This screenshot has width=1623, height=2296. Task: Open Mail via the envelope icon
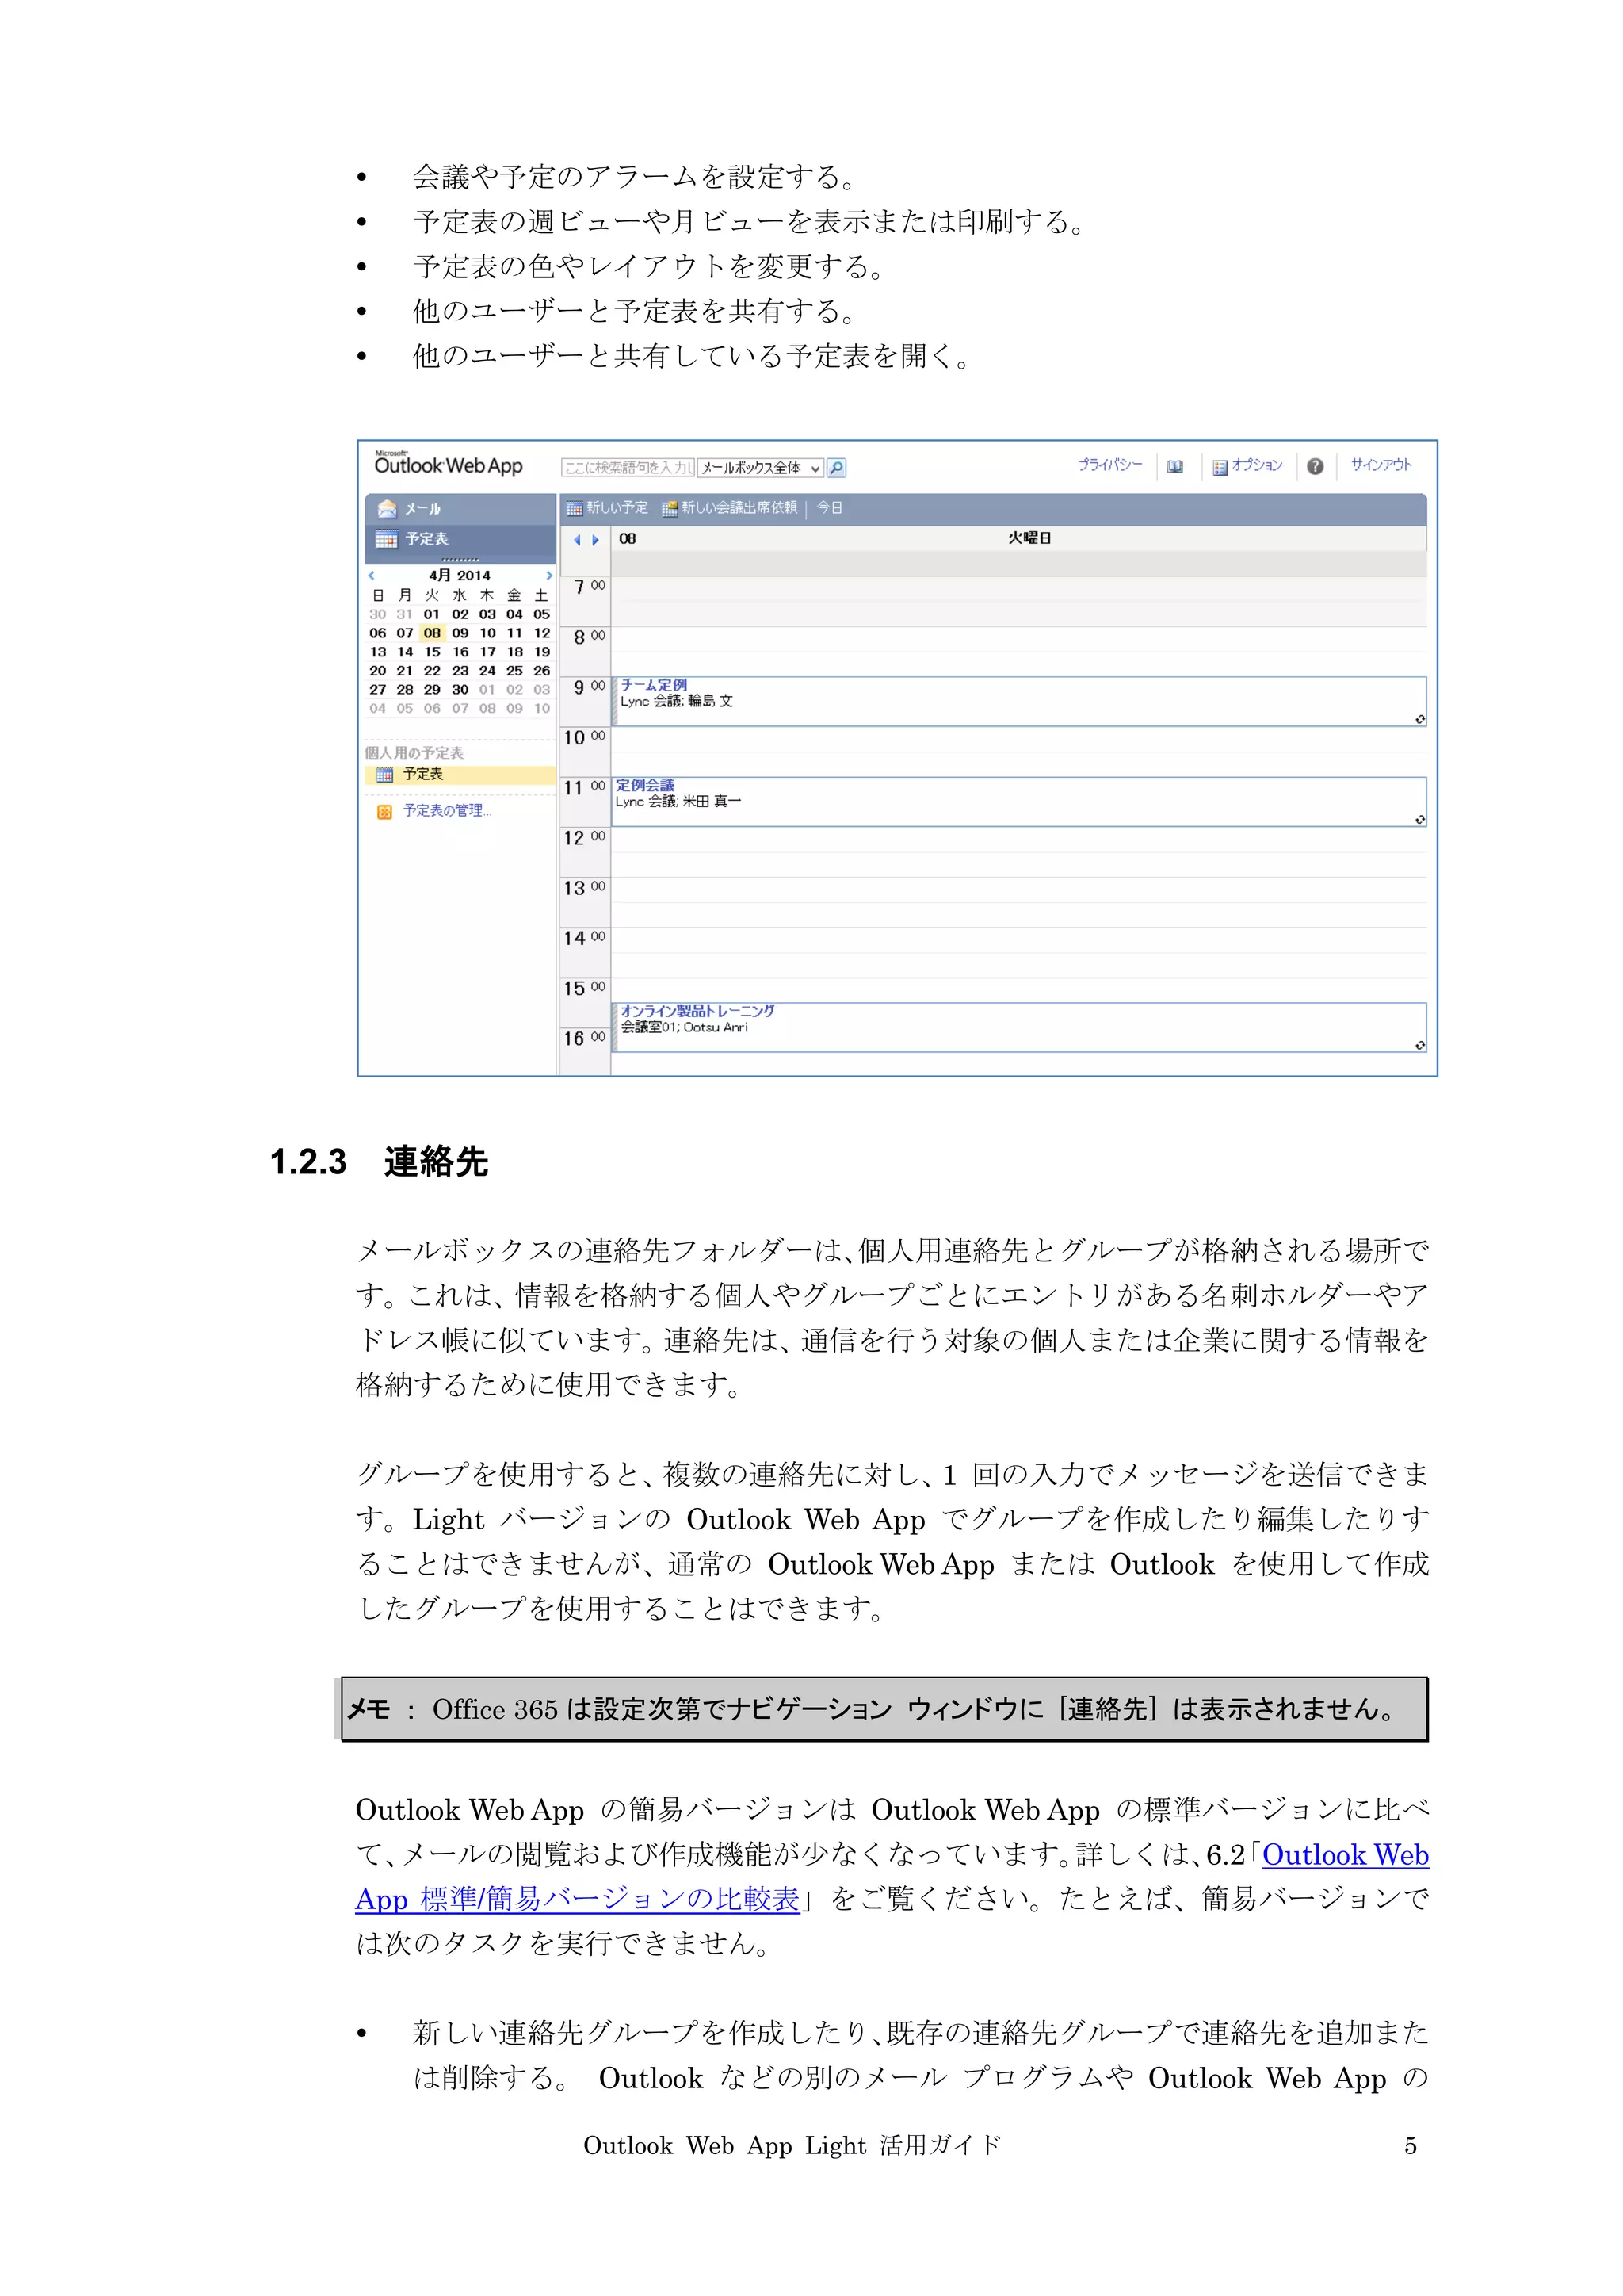[x=387, y=509]
